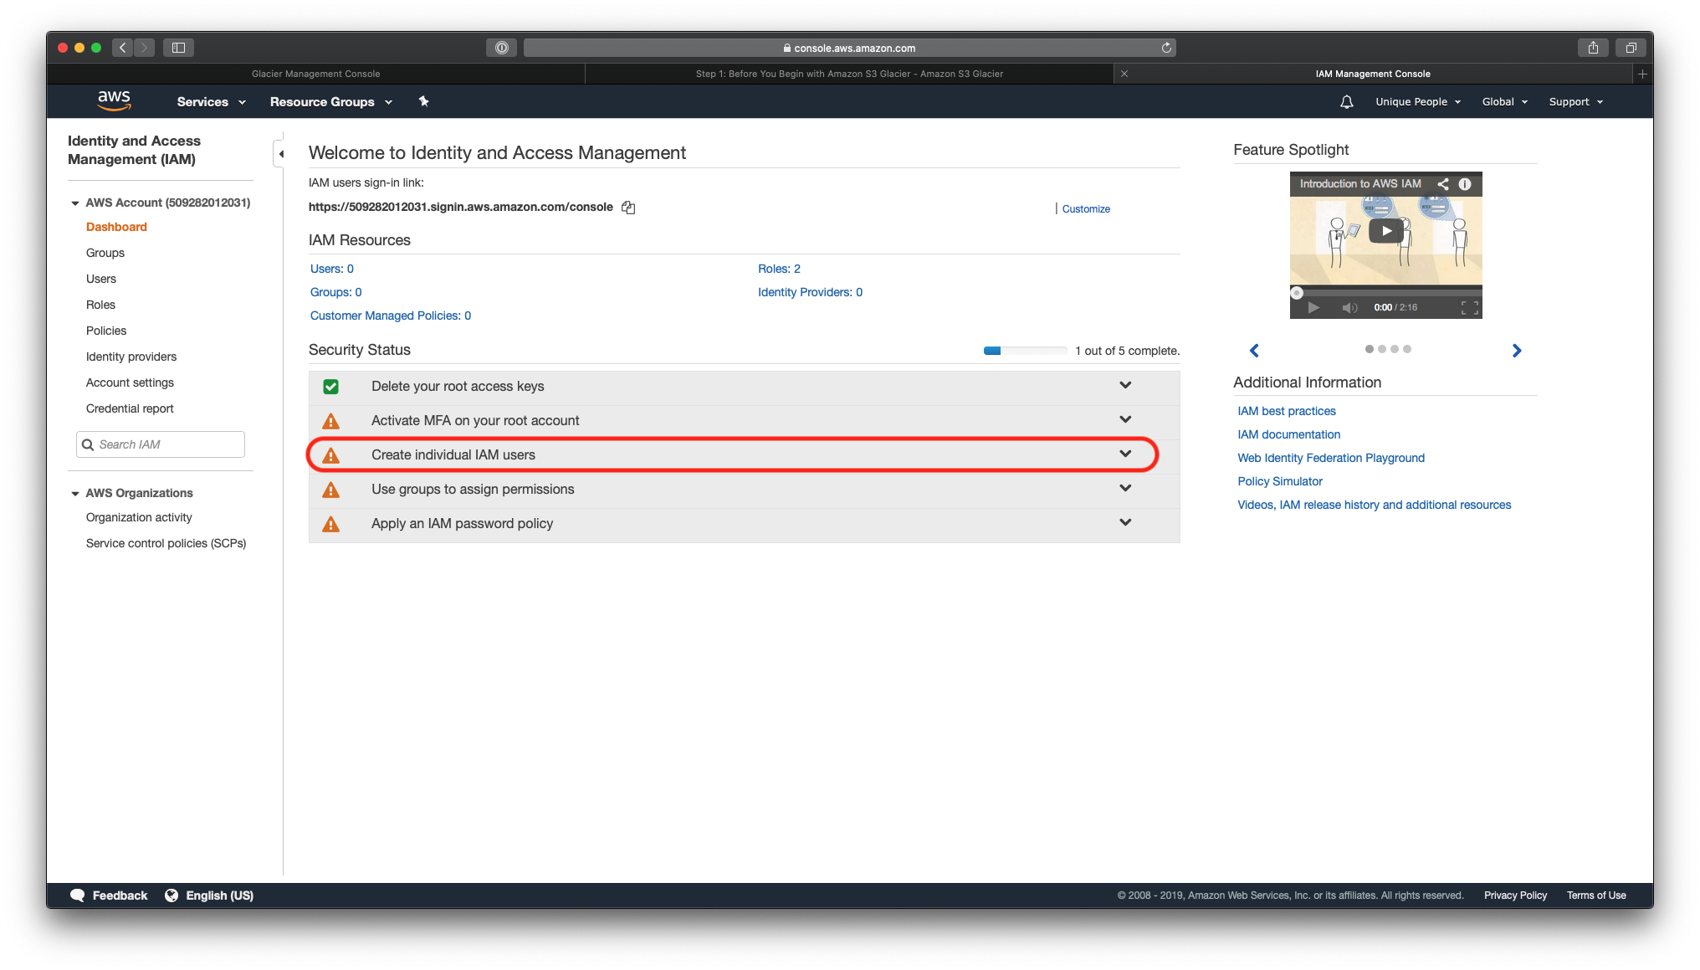Expand Create individual IAM users
Screen dimensions: 1700x970
[x=1125, y=454]
